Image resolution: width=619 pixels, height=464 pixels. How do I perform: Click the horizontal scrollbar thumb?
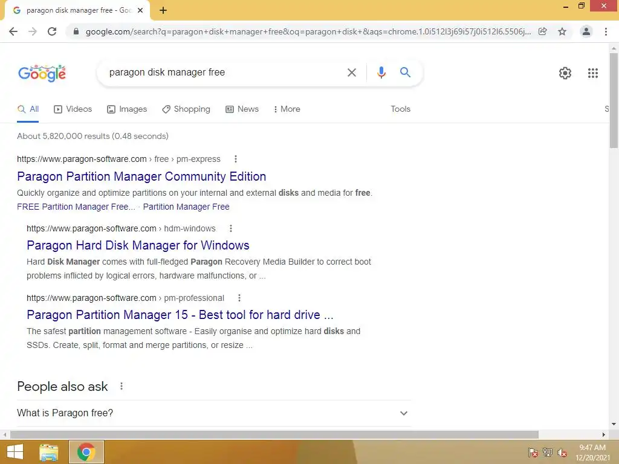click(x=274, y=435)
